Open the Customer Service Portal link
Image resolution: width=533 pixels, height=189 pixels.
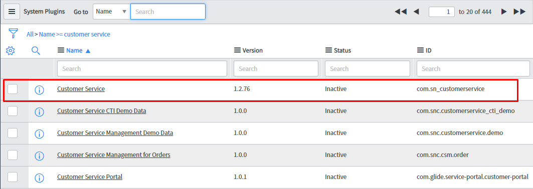(90, 177)
